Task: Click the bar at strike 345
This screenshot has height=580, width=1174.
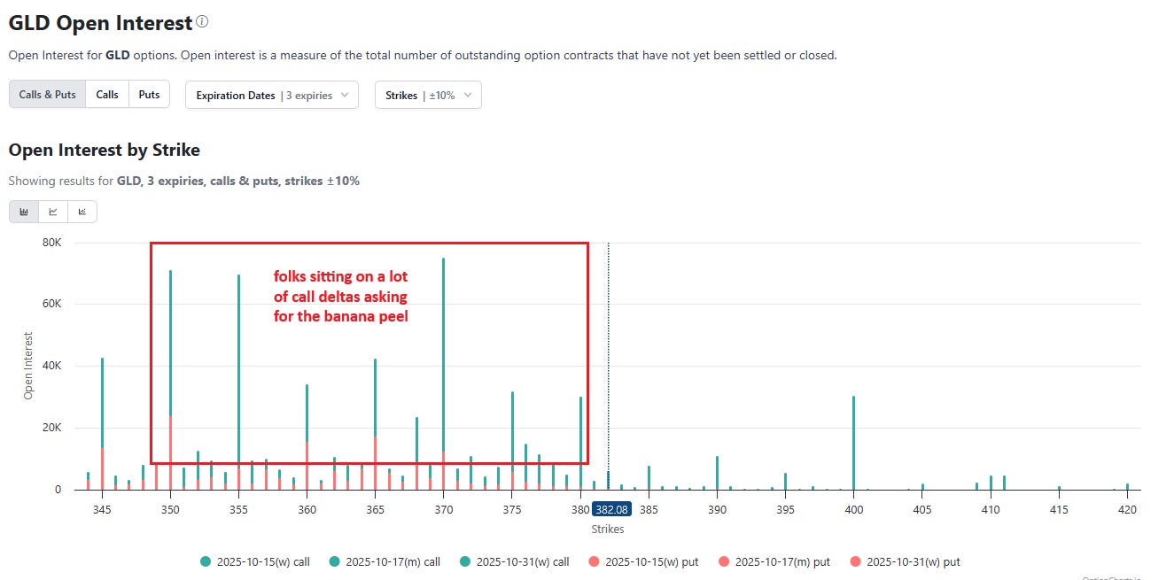Action: pyautogui.click(x=102, y=423)
